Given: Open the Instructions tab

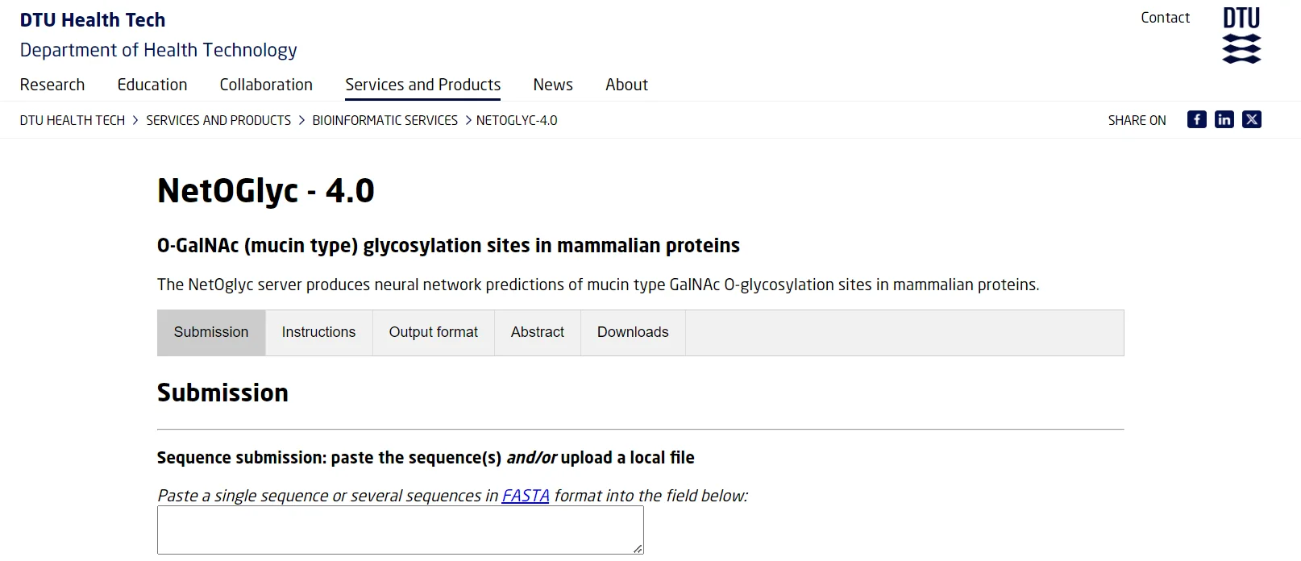Looking at the screenshot, I should (318, 332).
